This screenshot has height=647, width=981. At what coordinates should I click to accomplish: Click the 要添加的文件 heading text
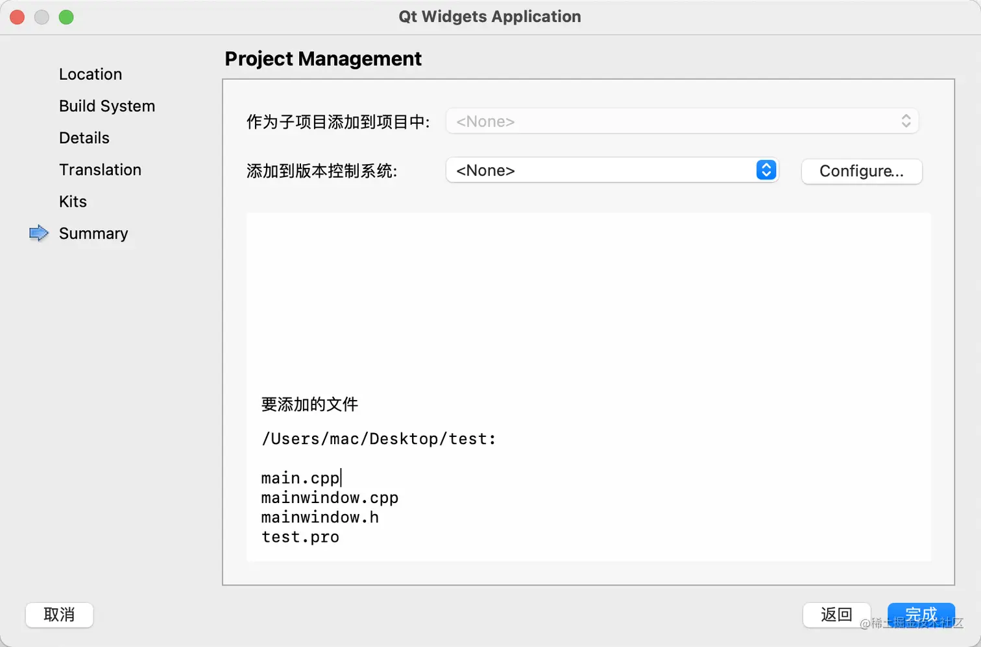(309, 405)
